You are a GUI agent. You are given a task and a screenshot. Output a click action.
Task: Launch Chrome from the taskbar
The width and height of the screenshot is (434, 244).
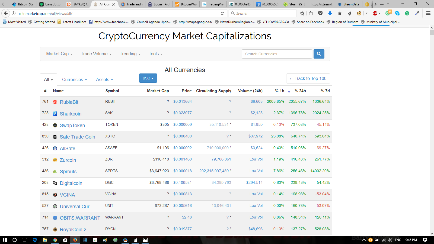(55, 240)
